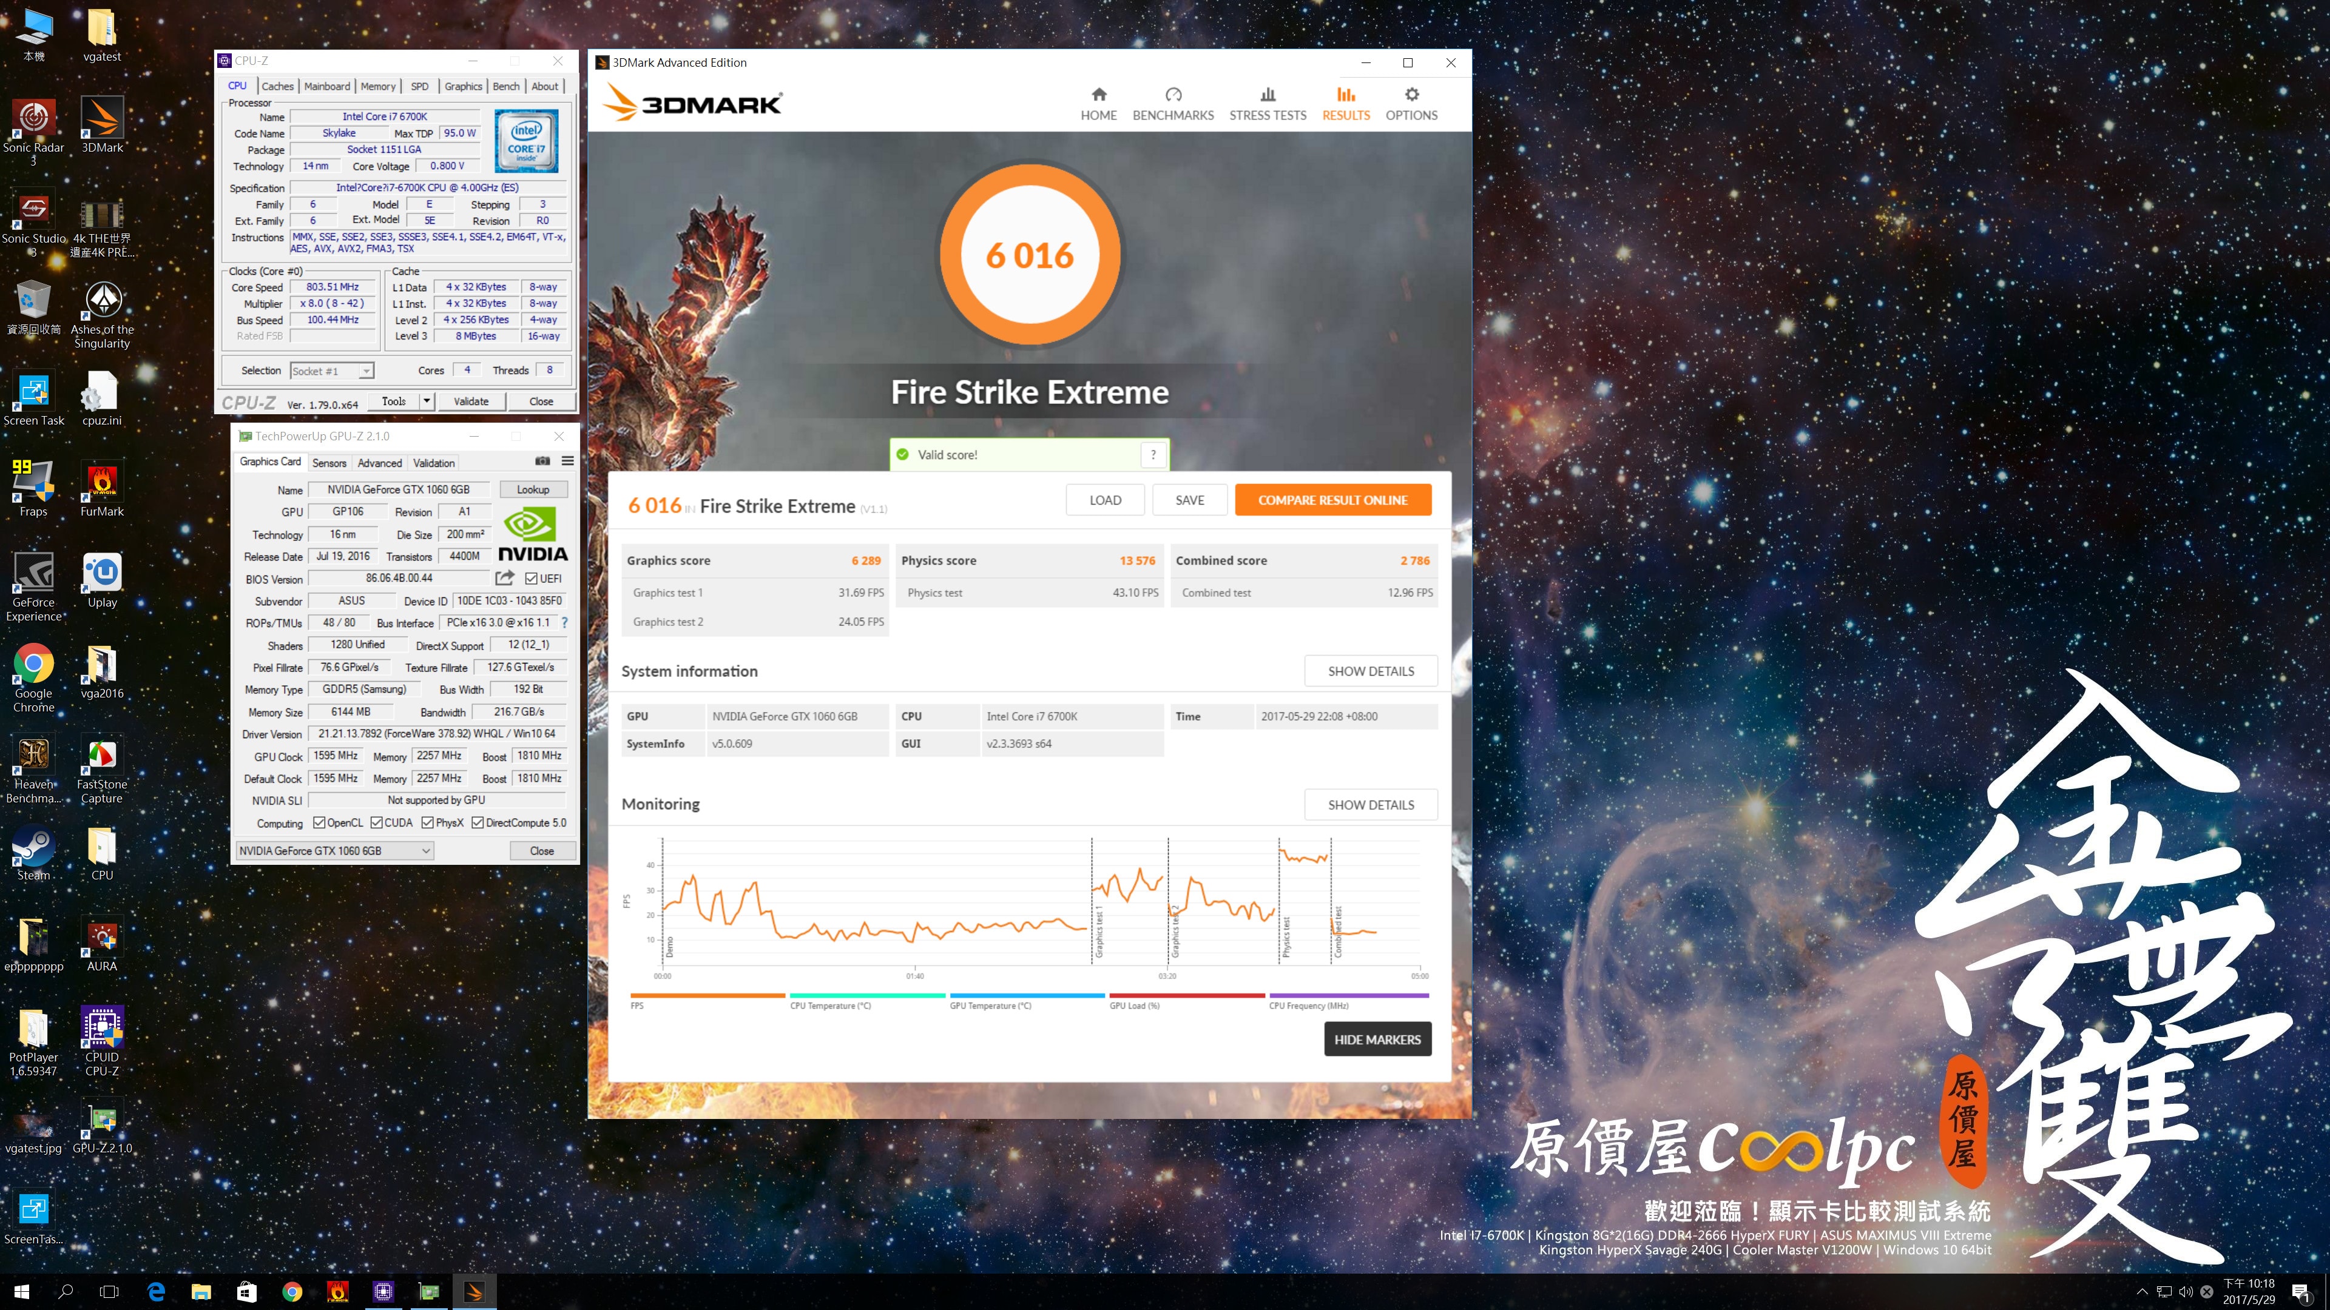The width and height of the screenshot is (2330, 1310).
Task: Click COMPARE RESULT ONLINE button
Action: 1332,500
